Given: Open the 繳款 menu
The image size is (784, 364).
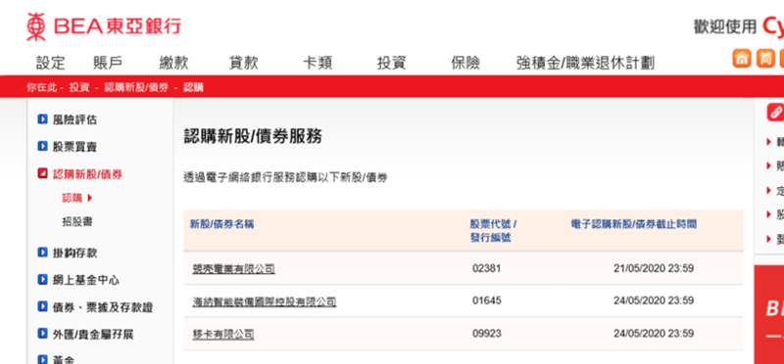Looking at the screenshot, I should 174,63.
